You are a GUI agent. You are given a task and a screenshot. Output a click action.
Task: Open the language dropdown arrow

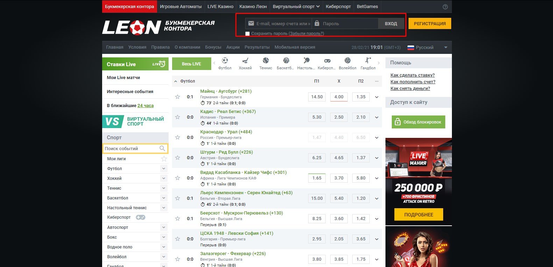[x=446, y=48]
